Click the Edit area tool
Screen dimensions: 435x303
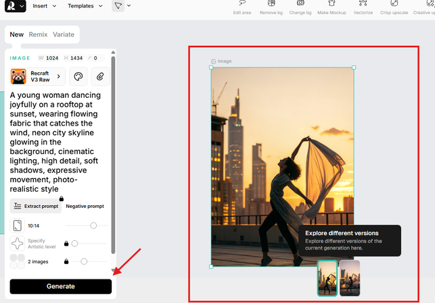(242, 7)
